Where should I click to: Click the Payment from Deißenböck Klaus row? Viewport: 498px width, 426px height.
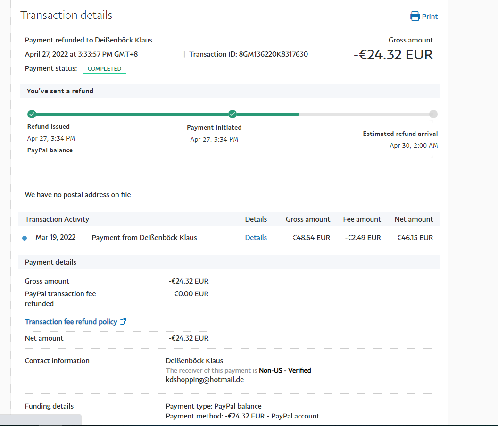coord(144,238)
